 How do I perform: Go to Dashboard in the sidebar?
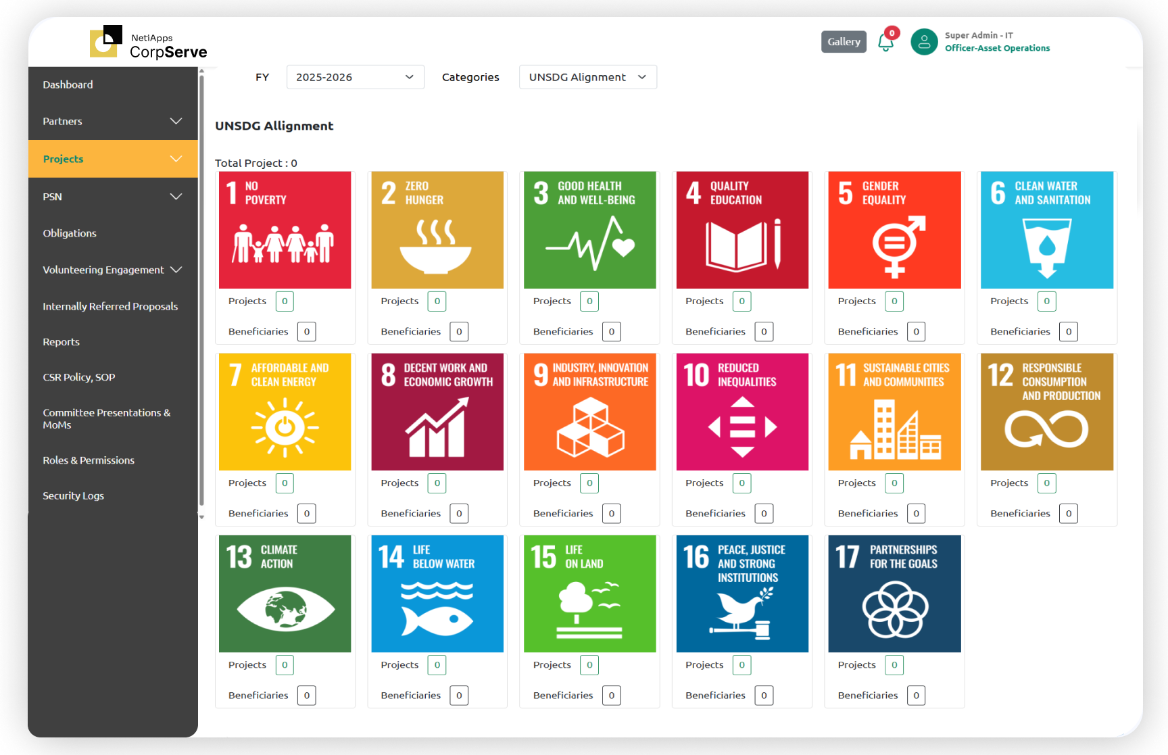coord(68,84)
